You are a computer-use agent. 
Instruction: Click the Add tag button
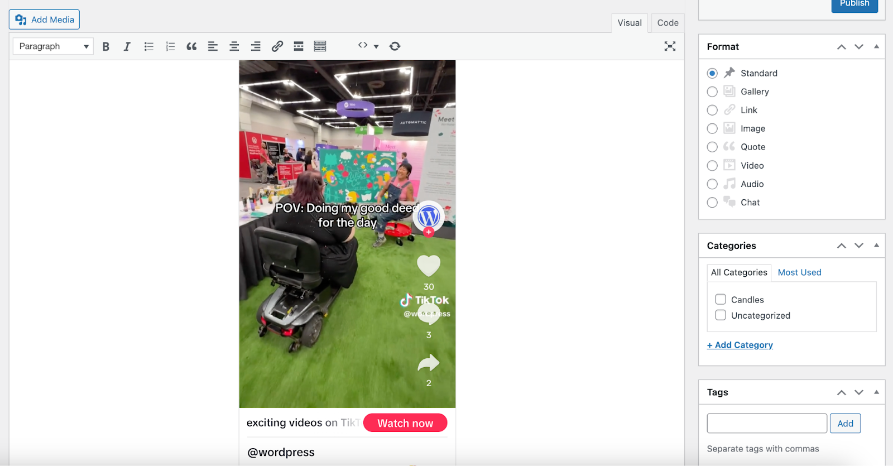coord(845,424)
